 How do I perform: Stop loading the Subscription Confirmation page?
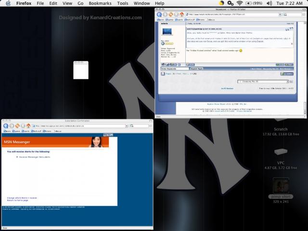23,126
